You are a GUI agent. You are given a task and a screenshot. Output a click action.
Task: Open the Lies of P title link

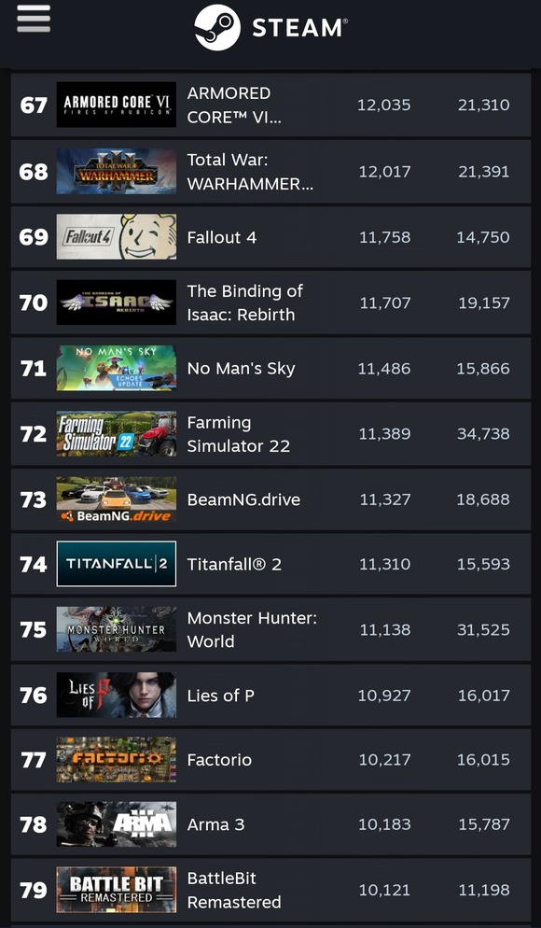pos(220,696)
